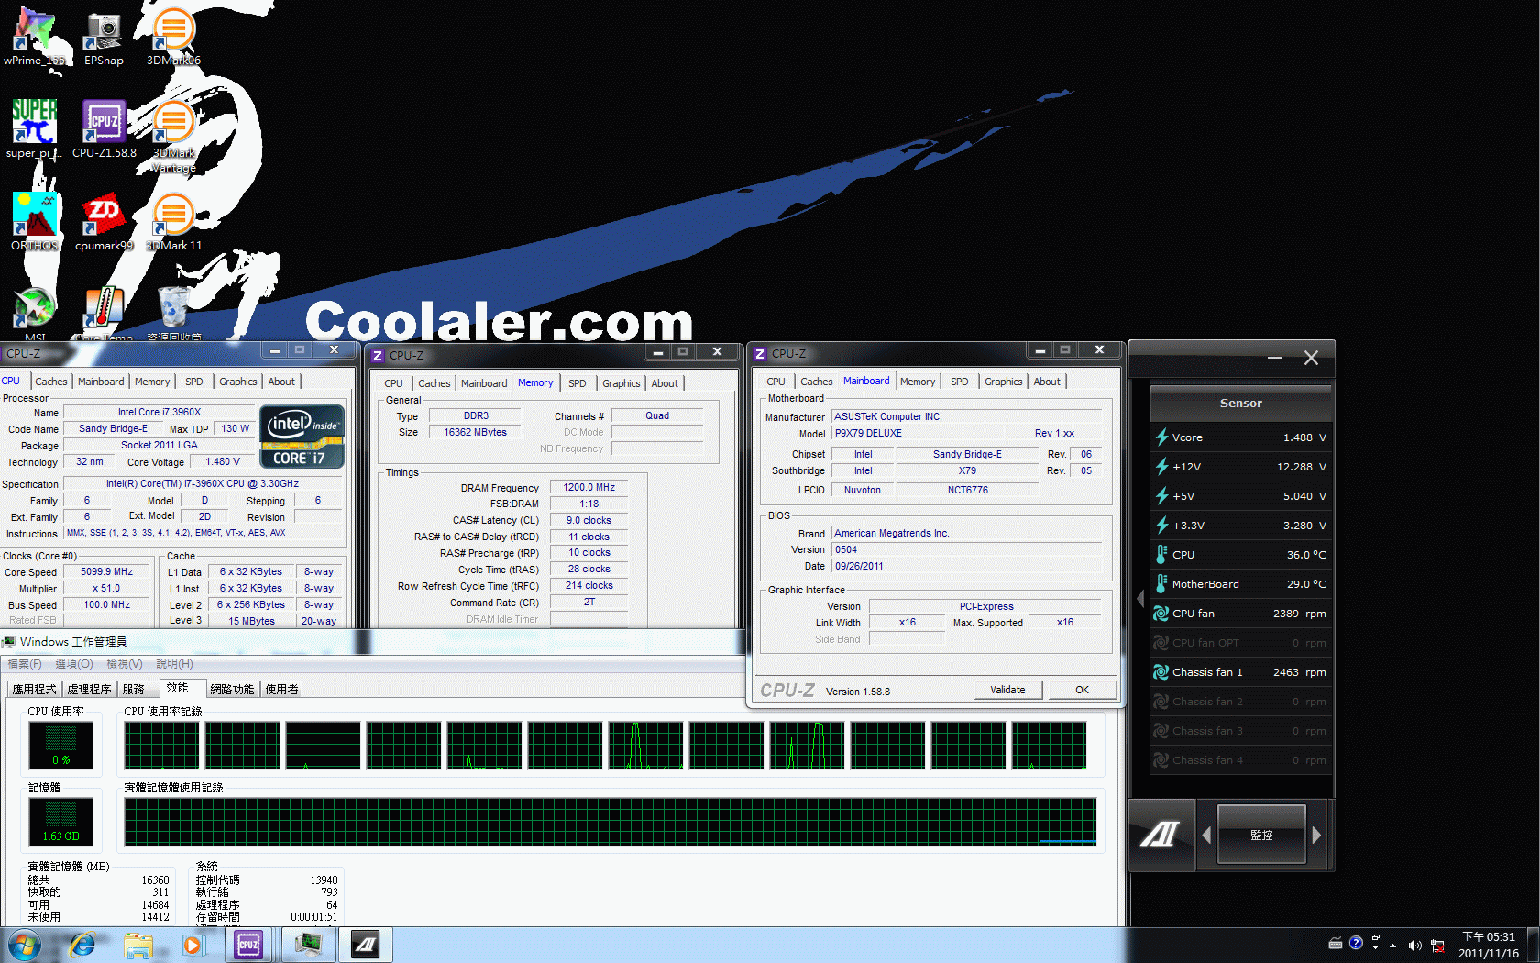Show hidden system tray icons

(1393, 945)
